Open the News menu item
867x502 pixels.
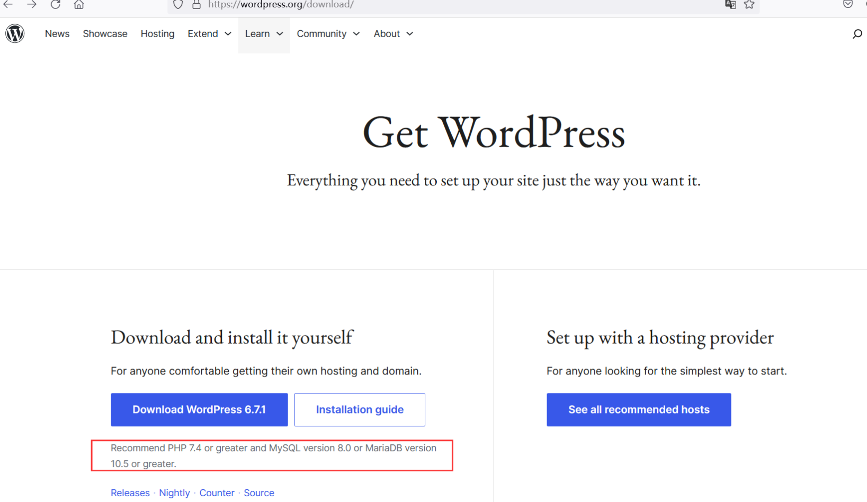(x=57, y=34)
